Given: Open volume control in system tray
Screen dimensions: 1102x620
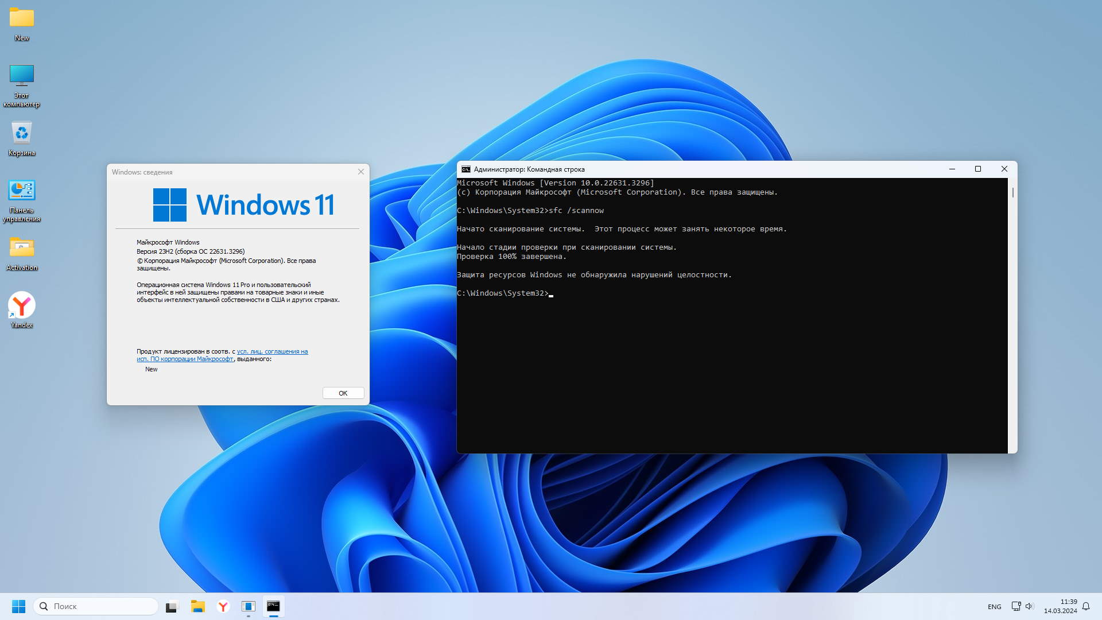Looking at the screenshot, I should pos(1029,606).
